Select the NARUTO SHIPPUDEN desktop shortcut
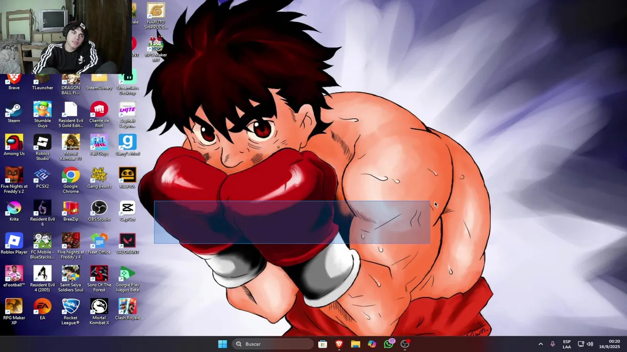This screenshot has height=352, width=627. click(156, 16)
